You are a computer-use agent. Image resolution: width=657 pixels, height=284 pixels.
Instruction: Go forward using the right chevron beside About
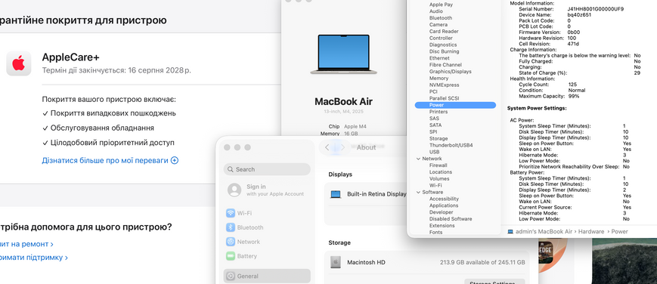342,147
